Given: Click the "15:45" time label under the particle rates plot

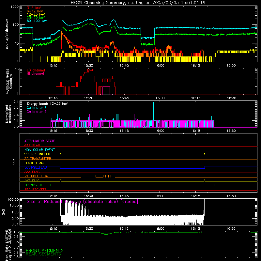Looking at the screenshot, I should (x=124, y=98).
